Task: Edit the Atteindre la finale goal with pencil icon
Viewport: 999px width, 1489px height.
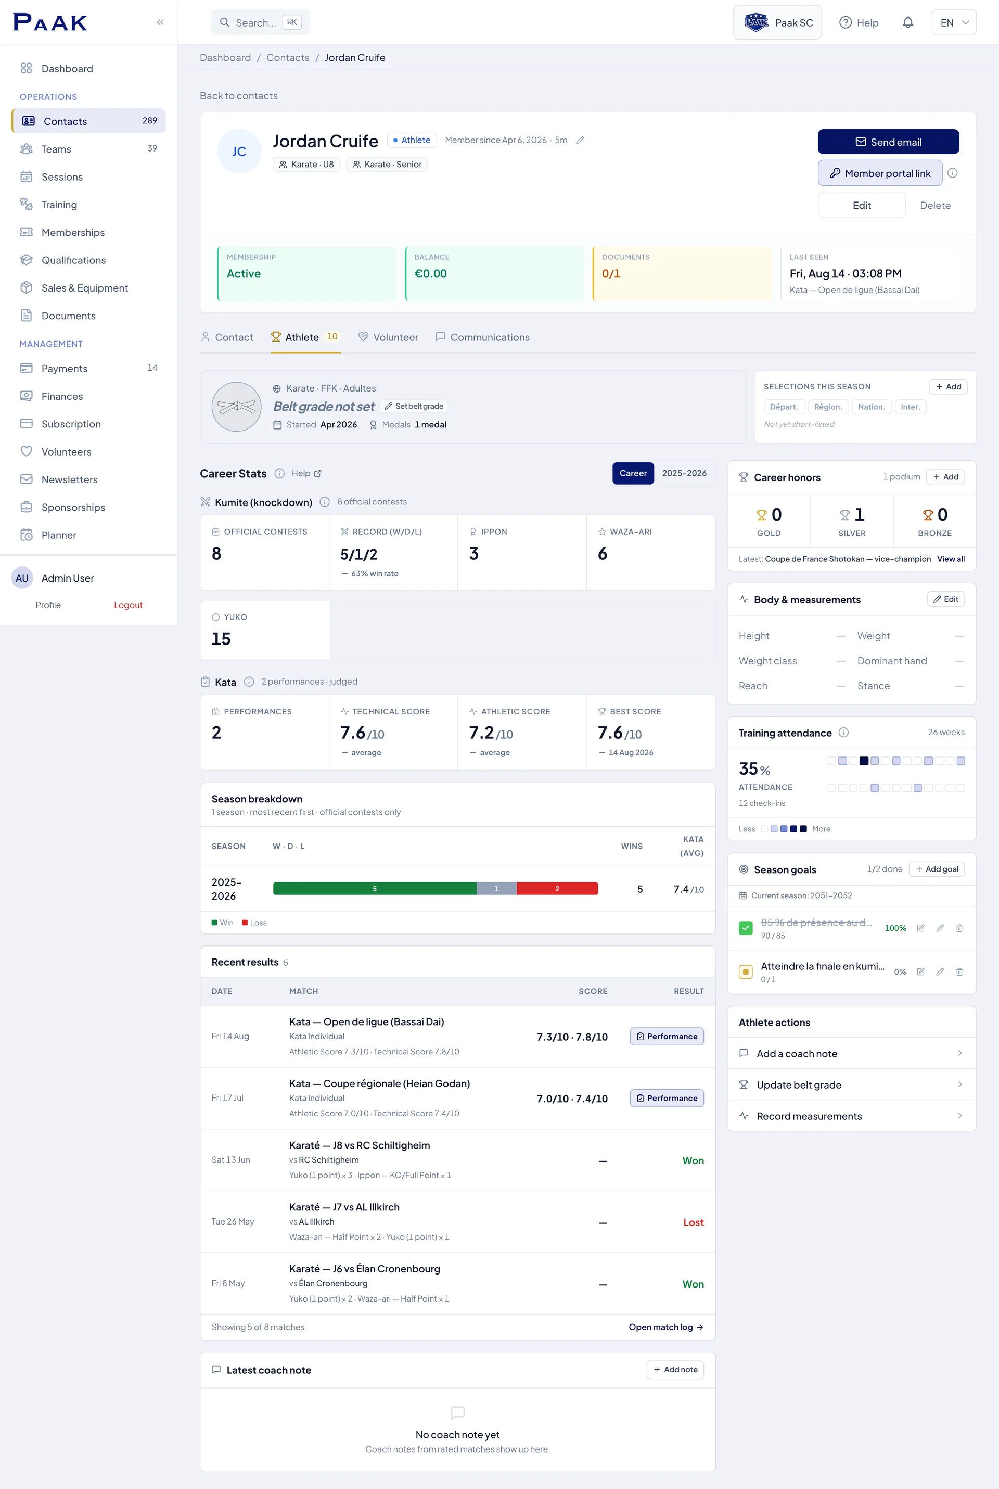Action: coord(940,972)
